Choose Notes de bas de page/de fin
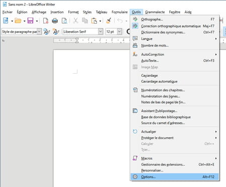Screen dimensions: 226x187 (175, 102)
